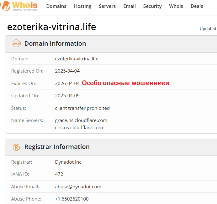Image resolution: width=217 pixels, height=204 pixels.
Task: Select expiry date 2026-04-04
Action: point(67,84)
